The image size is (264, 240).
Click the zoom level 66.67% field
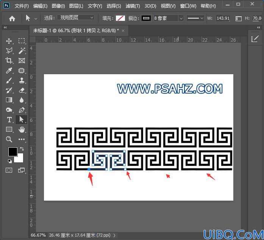[38, 235]
